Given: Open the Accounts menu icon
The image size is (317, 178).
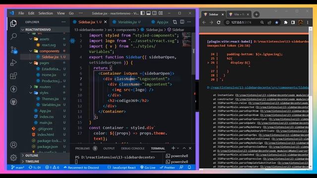Looking at the screenshot, I should click(x=13, y=145).
